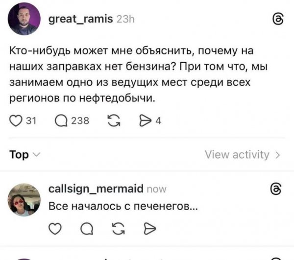This screenshot has height=260, width=294.
Task: Click the 23h timestamp on post
Action: click(x=125, y=19)
